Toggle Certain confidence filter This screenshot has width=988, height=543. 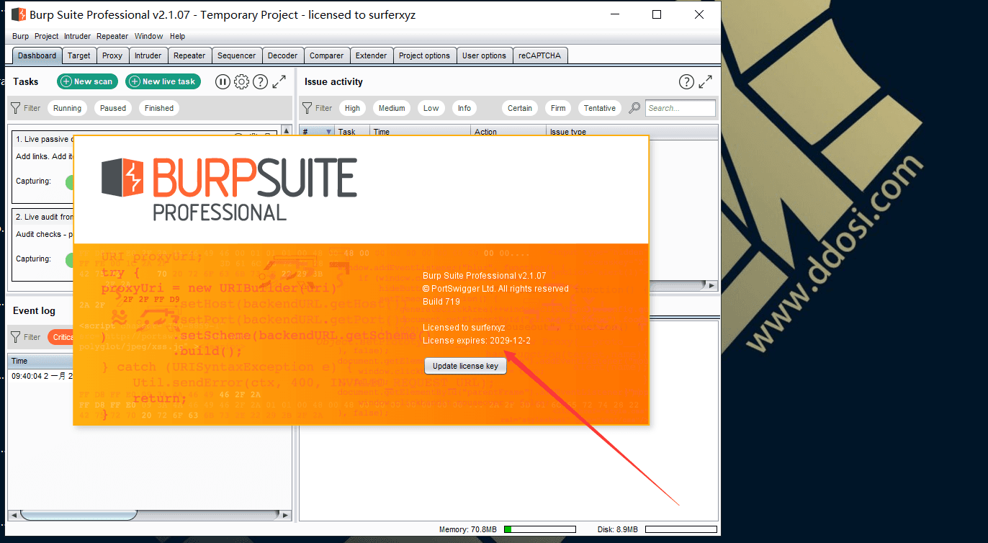coord(520,108)
